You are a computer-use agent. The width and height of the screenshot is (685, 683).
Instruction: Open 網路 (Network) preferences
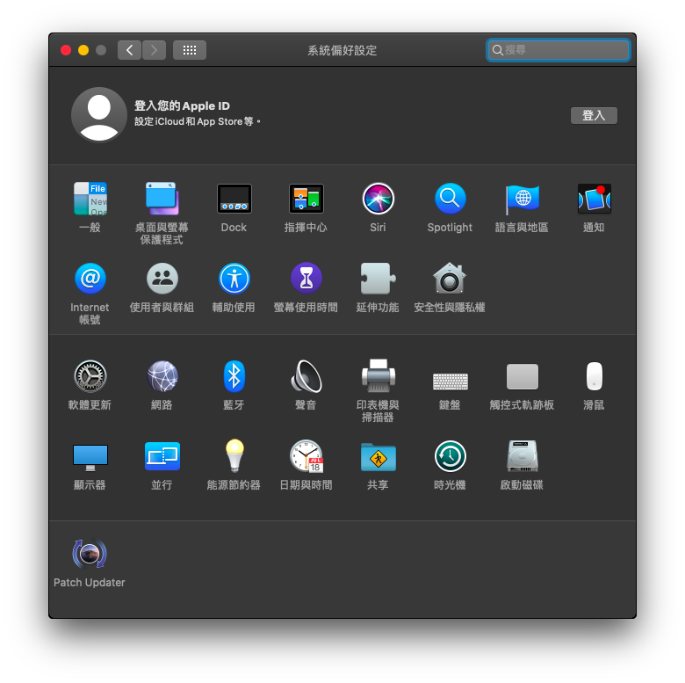click(x=162, y=377)
